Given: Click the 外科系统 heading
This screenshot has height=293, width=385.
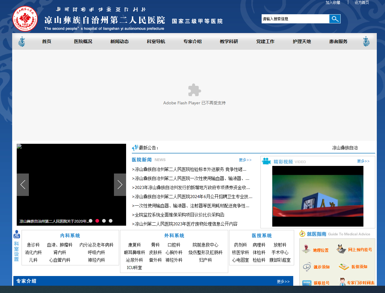Looking at the screenshot, I should 174,236.
